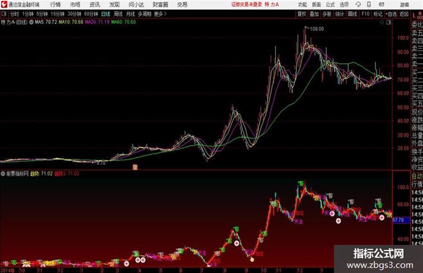Click the 2014年 date axis label
This screenshot has height=273, width=423.
(x=7, y=270)
